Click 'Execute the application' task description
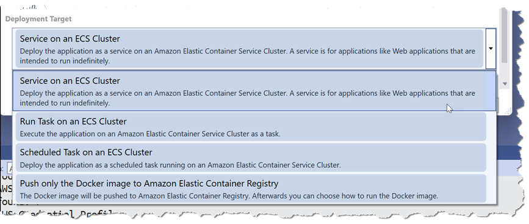Viewport: 529px width, 224px height. point(150,134)
